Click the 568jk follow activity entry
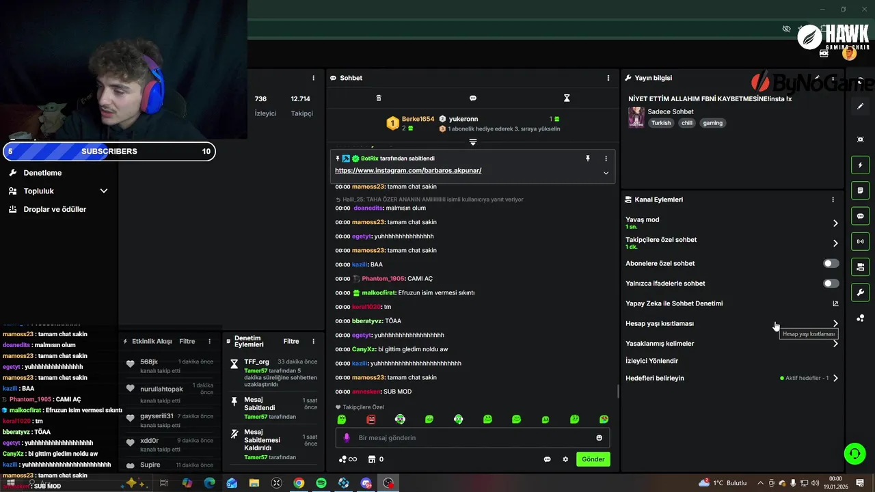The width and height of the screenshot is (875, 492). pyautogui.click(x=171, y=365)
